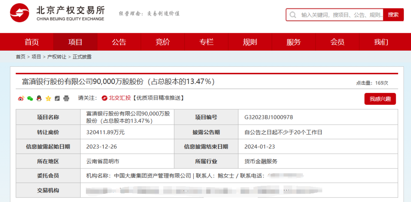
Task: Select the 项目 navigation tab
Action: [75, 42]
